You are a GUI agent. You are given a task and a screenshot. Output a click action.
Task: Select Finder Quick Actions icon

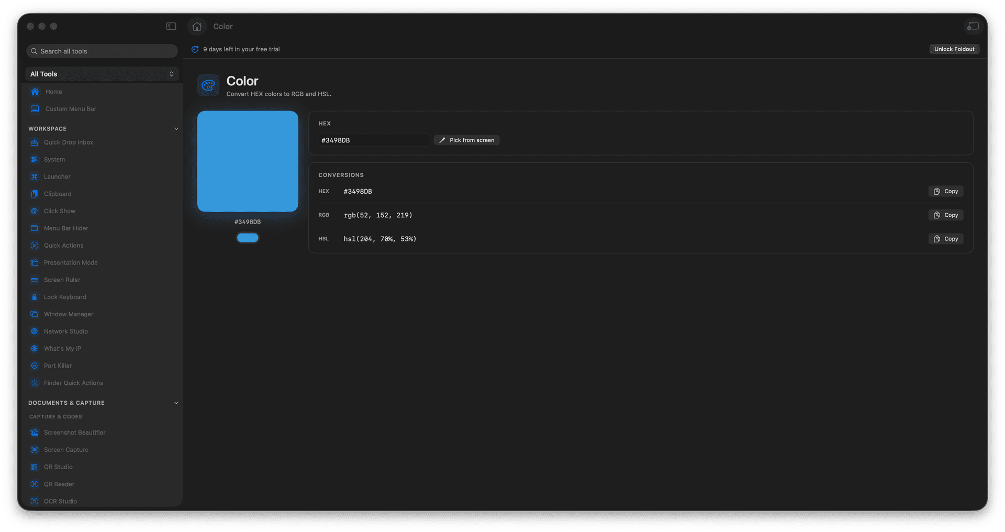[x=35, y=383]
